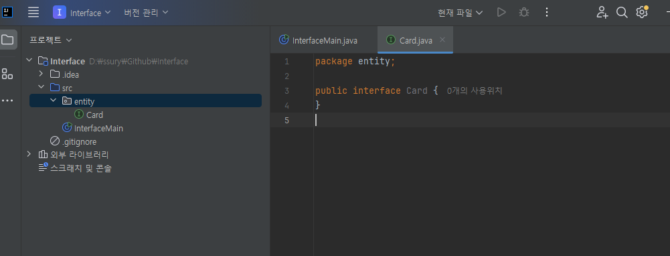Open more tool windows ellipsis icon

tap(7, 101)
